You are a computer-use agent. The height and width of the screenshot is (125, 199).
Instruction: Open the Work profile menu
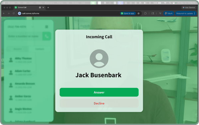[x=168, y=13]
